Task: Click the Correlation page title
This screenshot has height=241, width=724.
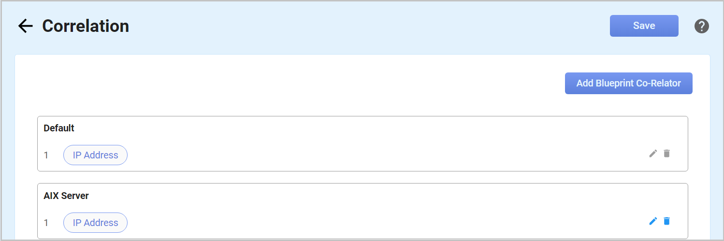Action: (86, 26)
